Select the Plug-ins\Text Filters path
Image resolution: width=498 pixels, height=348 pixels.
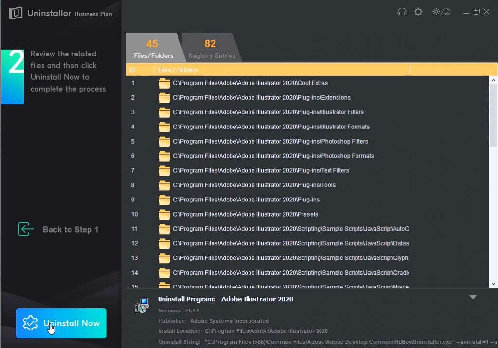point(261,171)
